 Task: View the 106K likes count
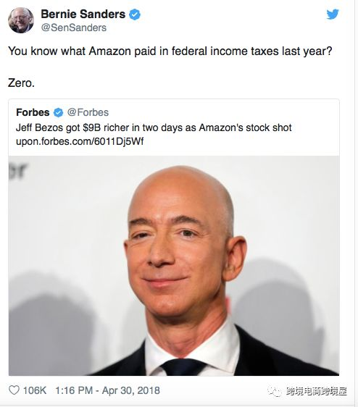pos(35,390)
